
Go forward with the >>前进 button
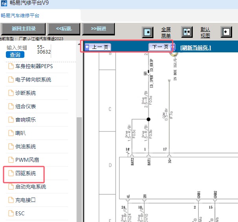(98, 29)
